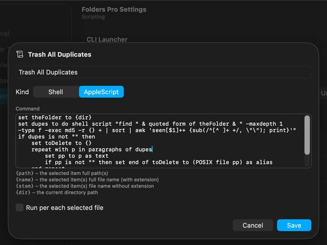The height and width of the screenshot is (245, 327).
Task: Click the {name} placeholder hint text
Action: pos(87,180)
